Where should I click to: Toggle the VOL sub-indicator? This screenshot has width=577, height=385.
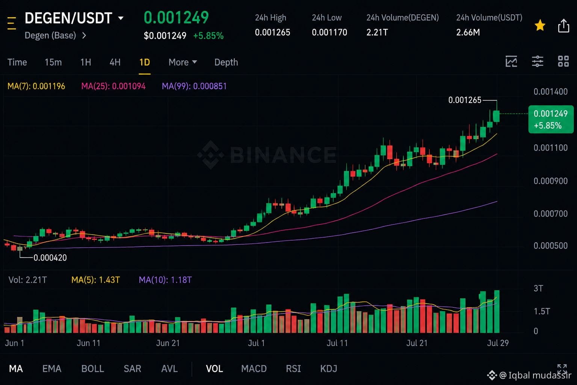(214, 369)
